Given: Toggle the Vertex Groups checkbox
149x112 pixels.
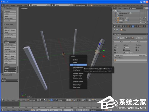Looking at the screenshot, I should pos(124,53).
